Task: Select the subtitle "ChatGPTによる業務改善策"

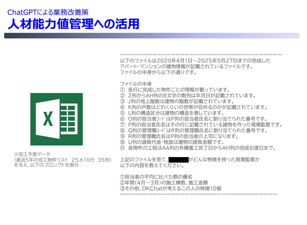Action: (48, 12)
